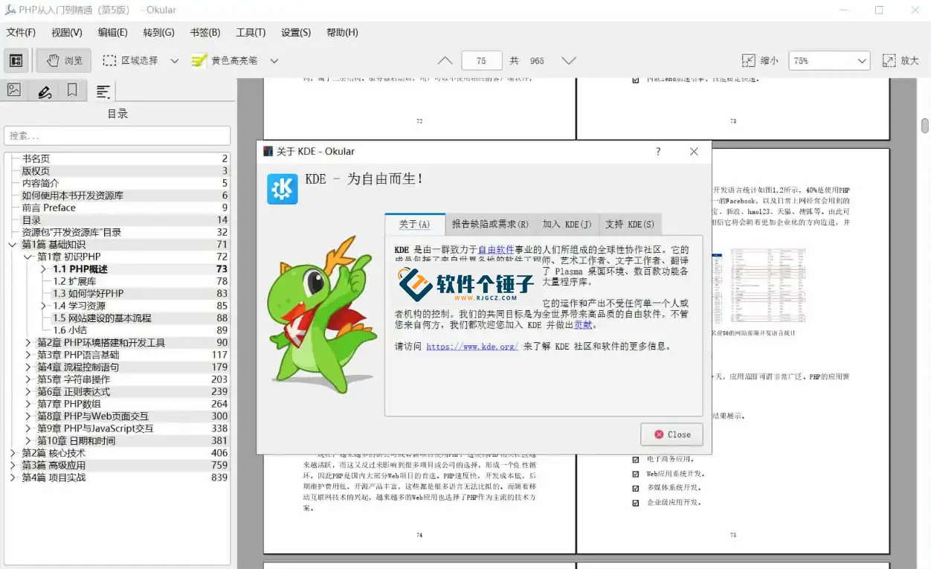The image size is (931, 569).
Task: Open the https://www.kde.org/ link
Action: [472, 347]
